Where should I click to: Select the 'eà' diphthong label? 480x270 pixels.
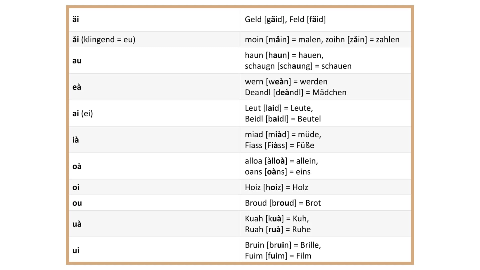point(77,87)
